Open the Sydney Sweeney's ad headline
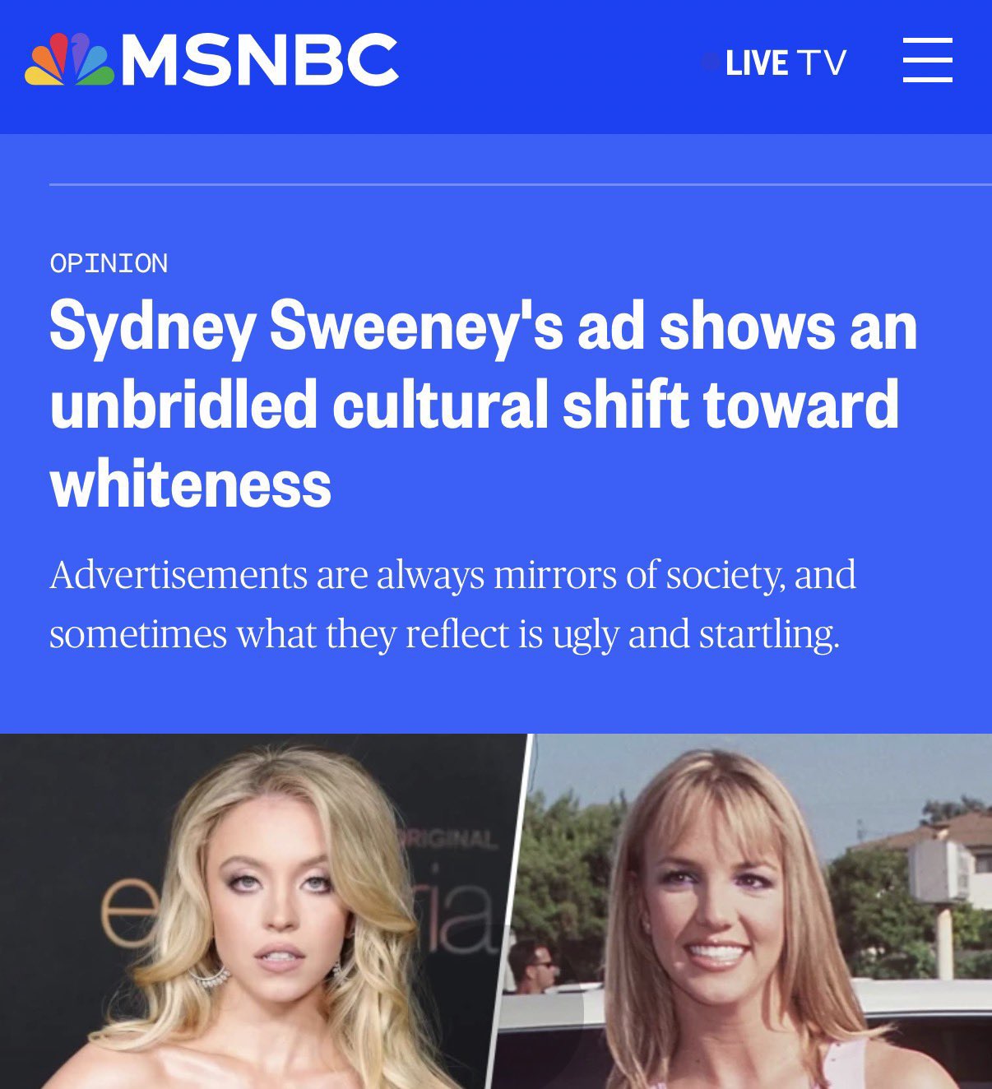This screenshot has height=1089, width=992. click(x=483, y=405)
